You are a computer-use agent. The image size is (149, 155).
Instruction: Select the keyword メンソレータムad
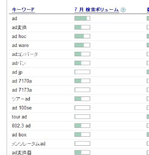[29, 144]
